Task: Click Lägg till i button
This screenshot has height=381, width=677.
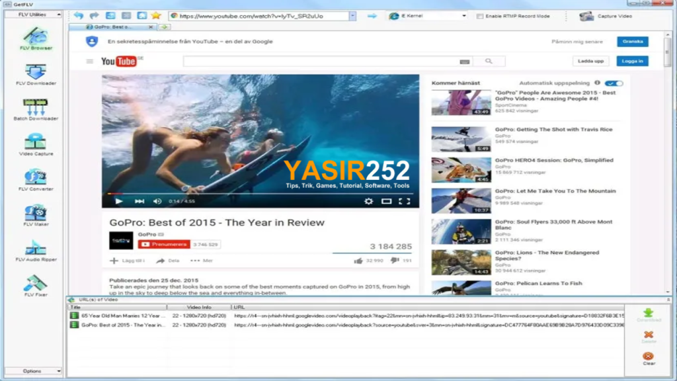Action: point(128,261)
